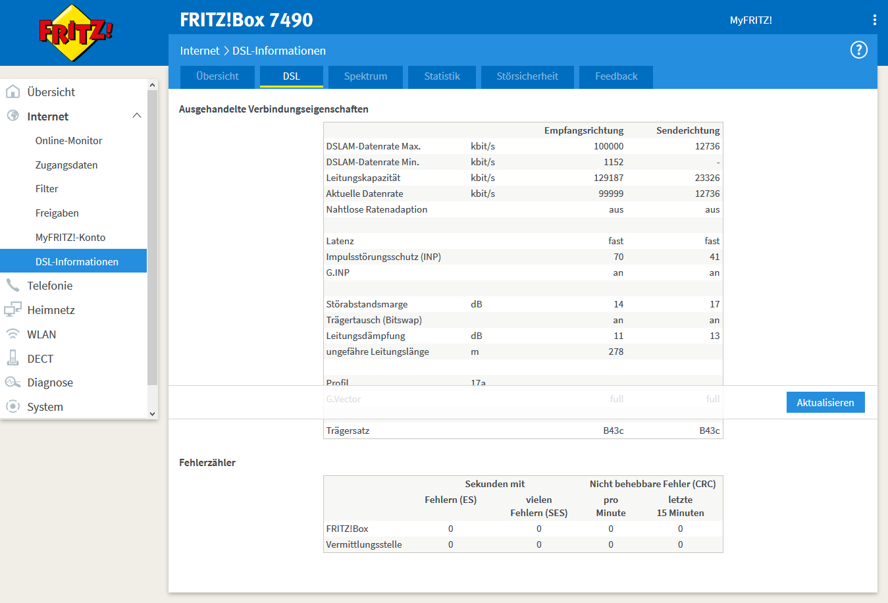
Task: Collapse the Internet menu chevron
Action: click(x=137, y=116)
